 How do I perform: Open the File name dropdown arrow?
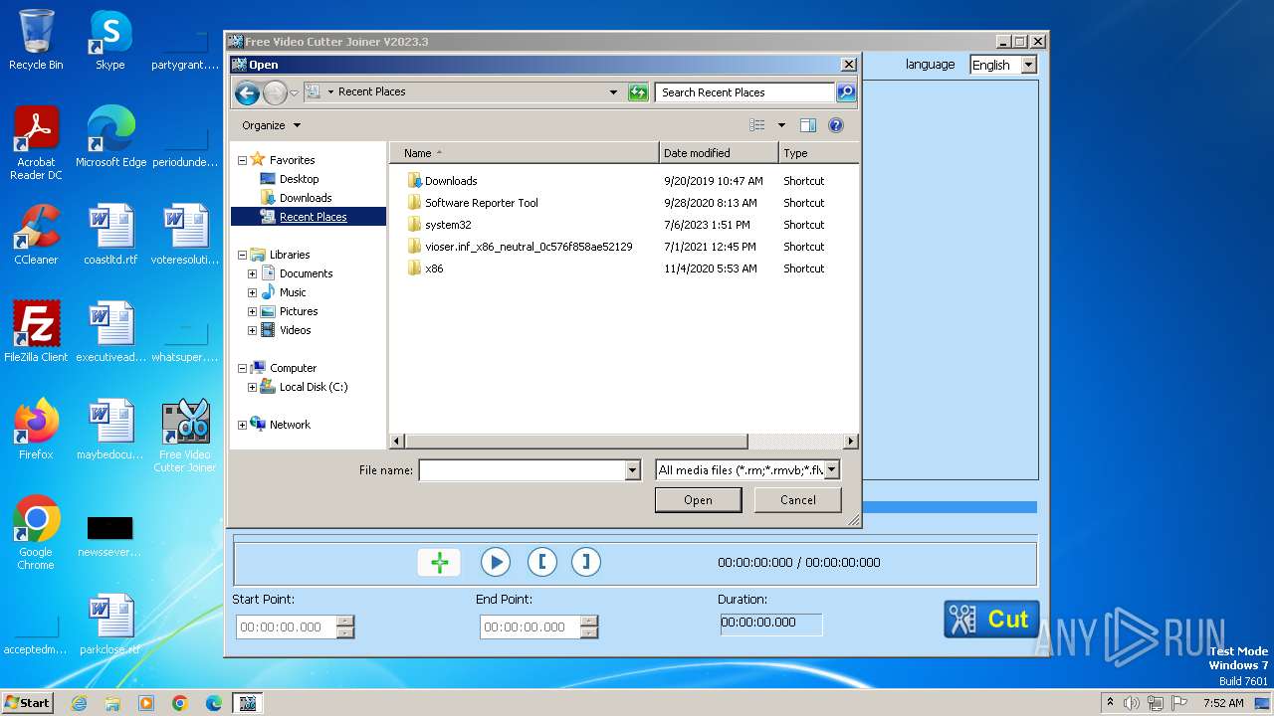tap(632, 470)
